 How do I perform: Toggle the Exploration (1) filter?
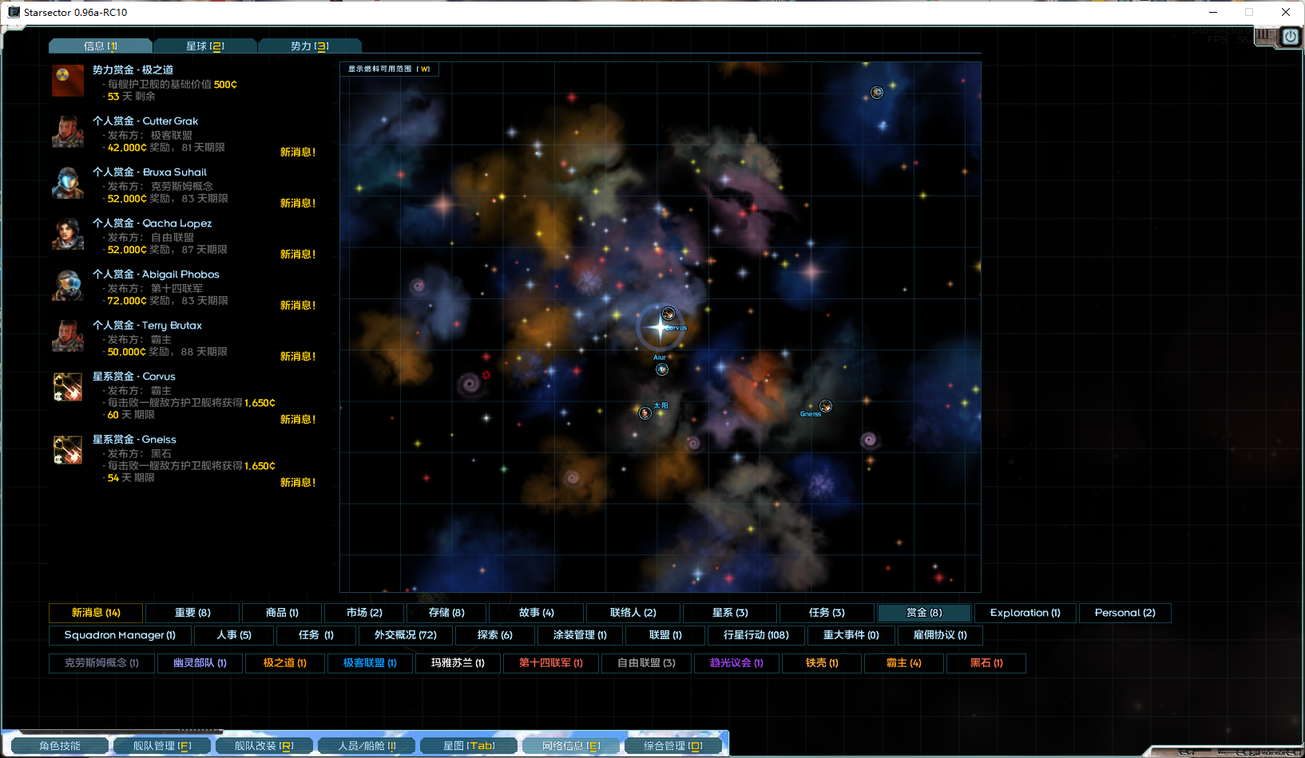[x=1025, y=613]
